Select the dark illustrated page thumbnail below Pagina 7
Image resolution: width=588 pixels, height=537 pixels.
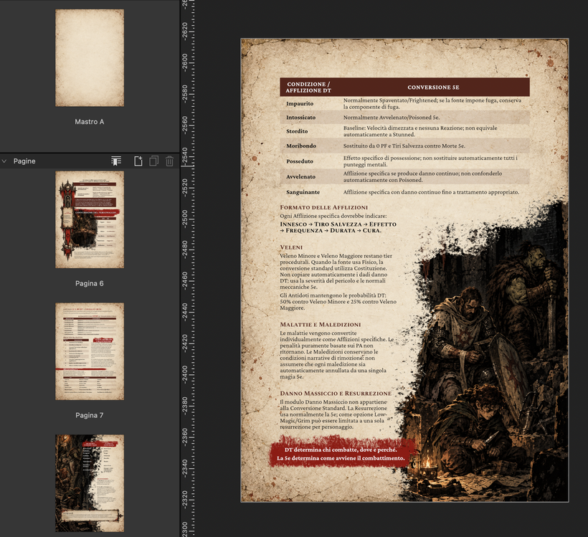pyautogui.click(x=90, y=483)
